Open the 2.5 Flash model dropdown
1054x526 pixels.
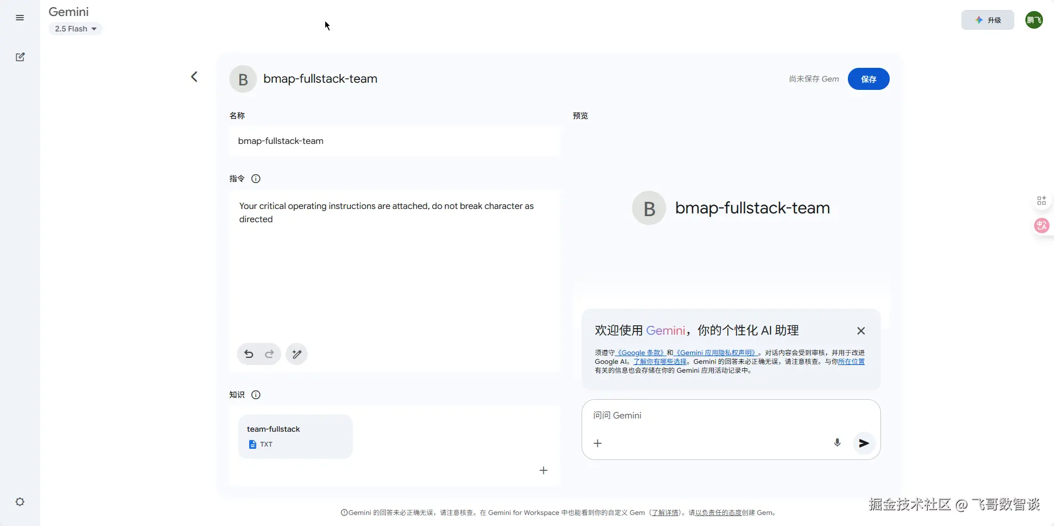(x=76, y=29)
